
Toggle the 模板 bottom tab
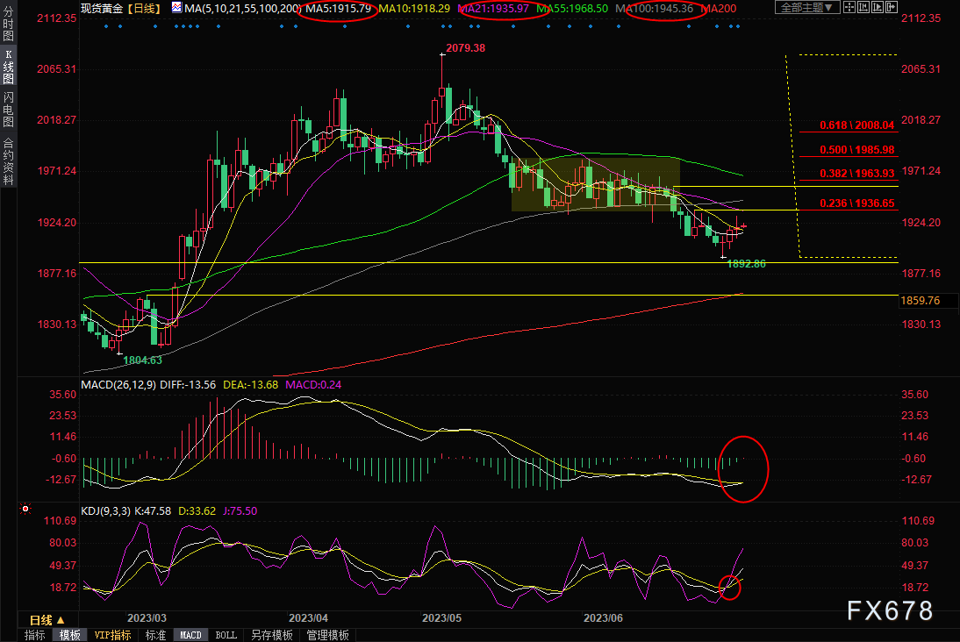[x=70, y=635]
